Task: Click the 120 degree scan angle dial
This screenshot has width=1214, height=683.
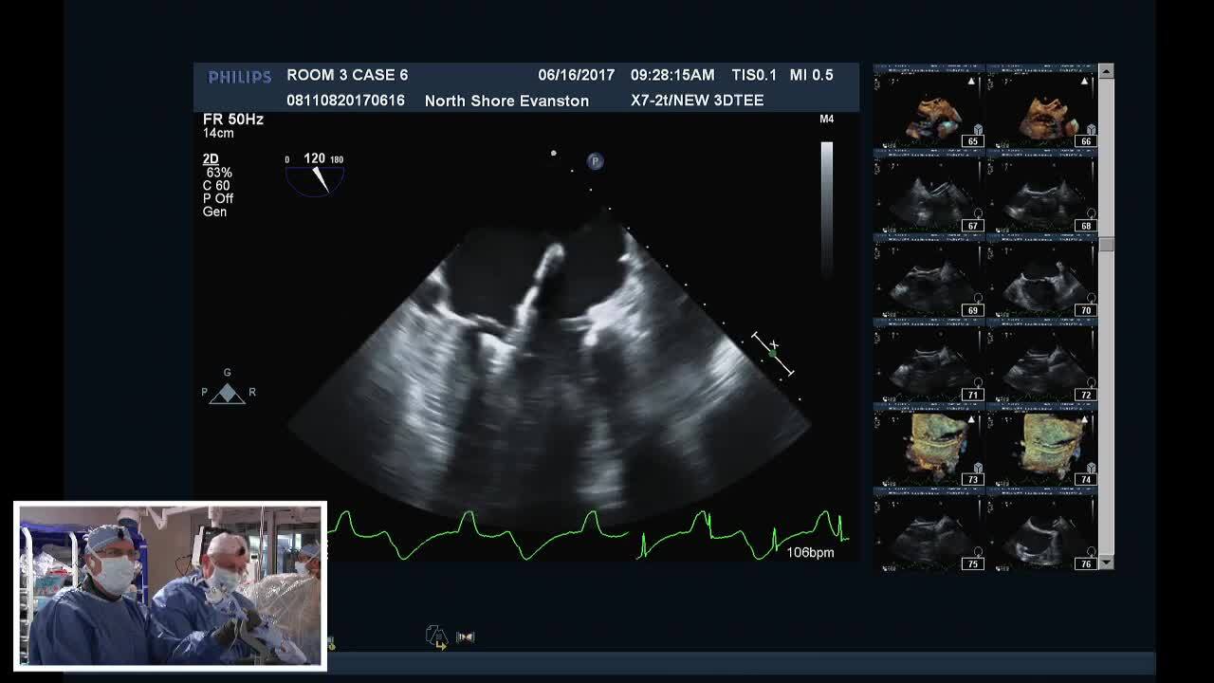Action: pyautogui.click(x=315, y=175)
